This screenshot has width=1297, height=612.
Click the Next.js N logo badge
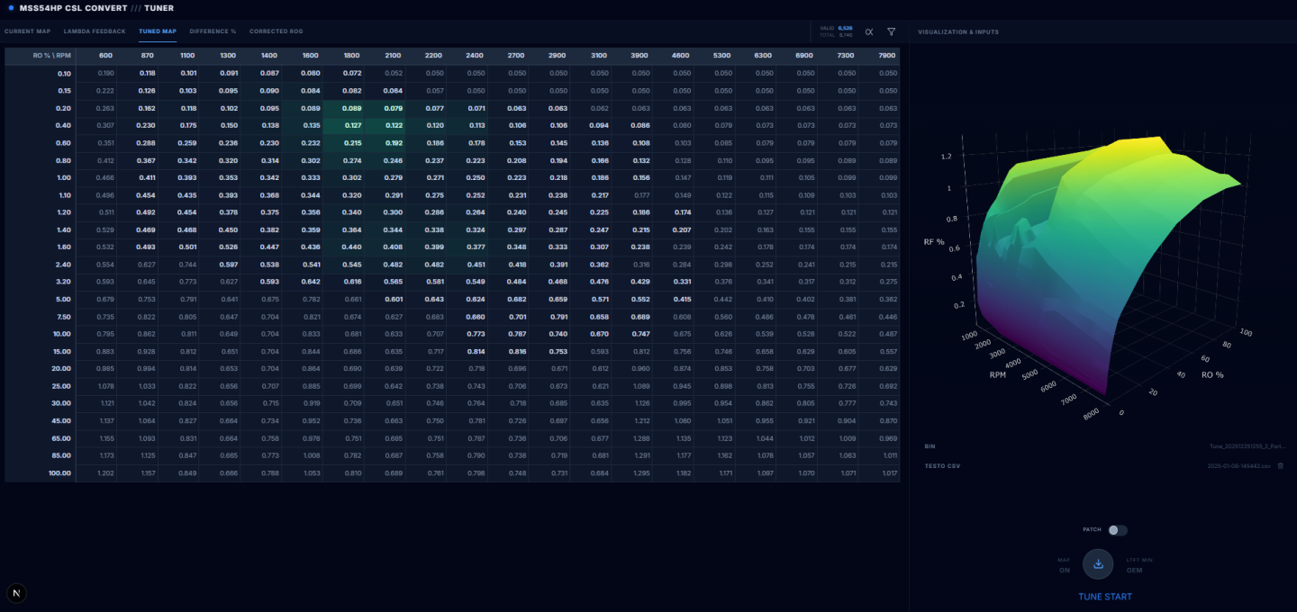click(17, 592)
